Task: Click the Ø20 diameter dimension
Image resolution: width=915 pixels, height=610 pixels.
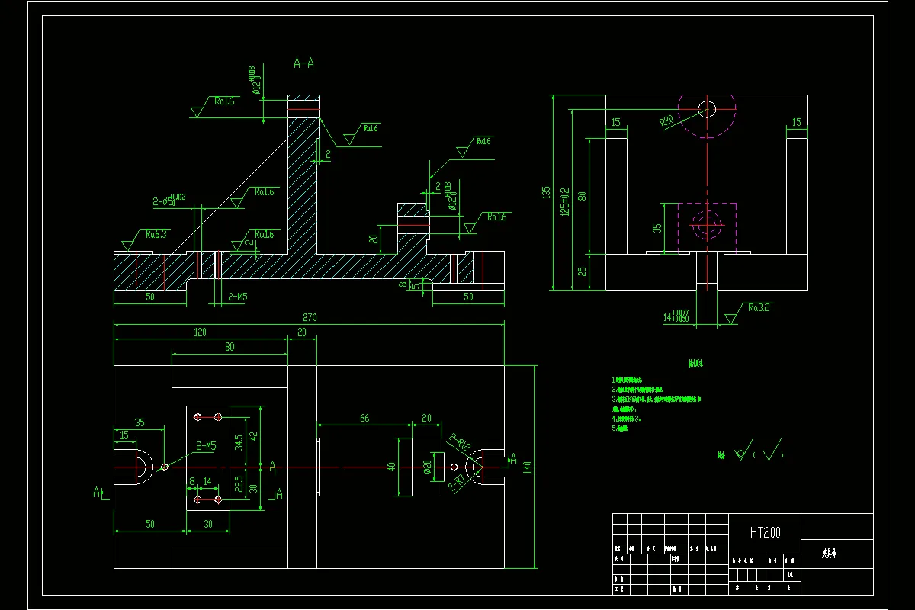Action: point(426,465)
